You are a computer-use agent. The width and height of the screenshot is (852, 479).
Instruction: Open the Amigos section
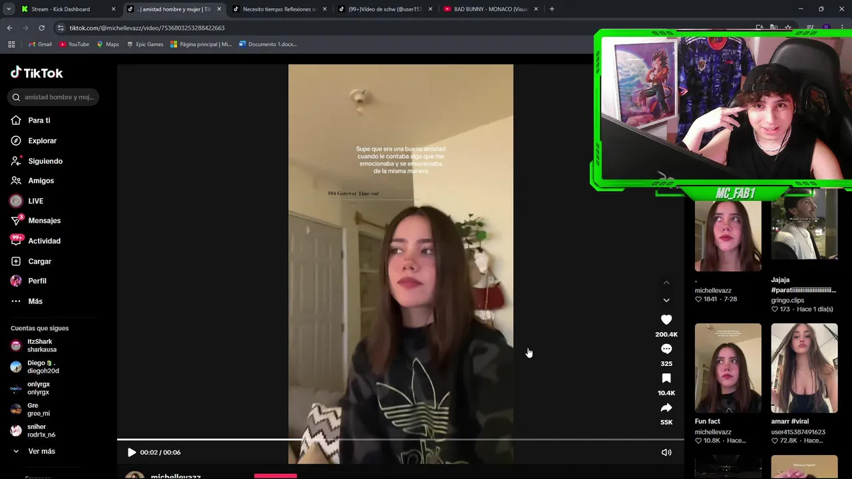(33, 181)
